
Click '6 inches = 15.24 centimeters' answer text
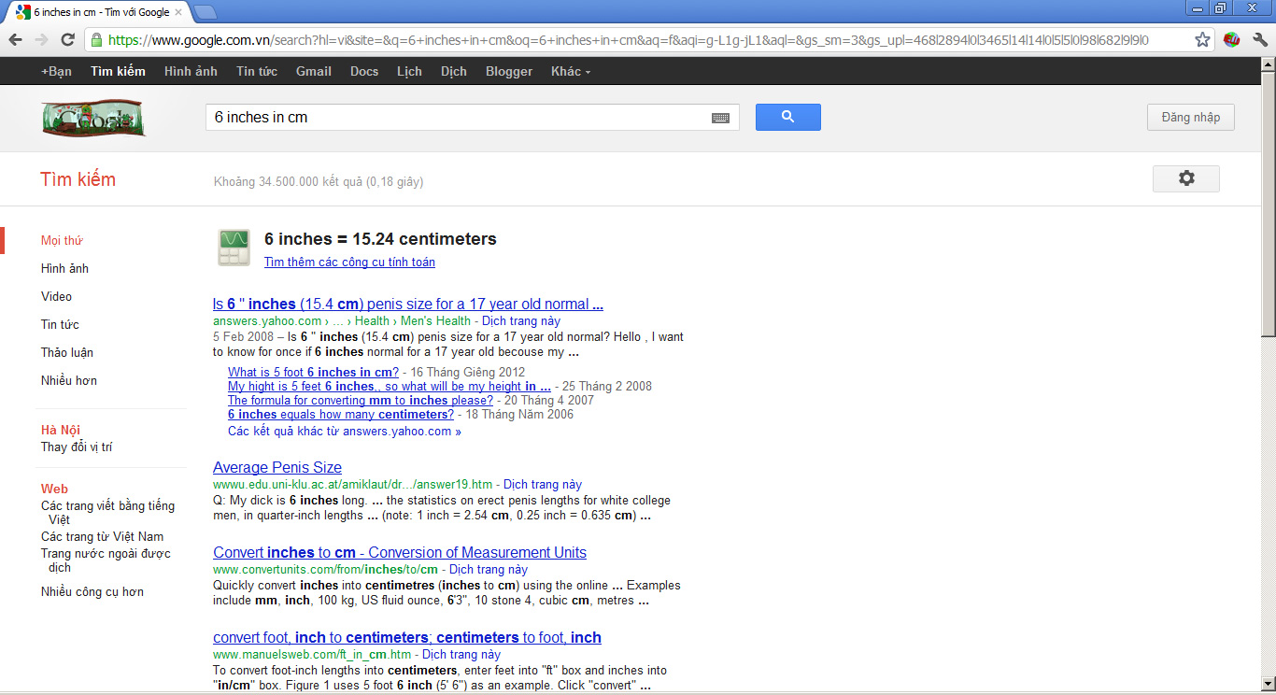coord(380,239)
